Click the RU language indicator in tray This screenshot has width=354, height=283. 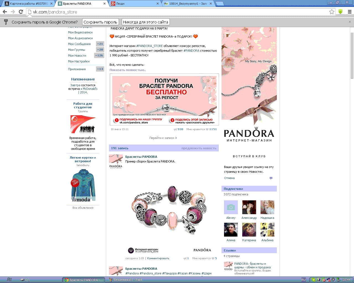303,280
